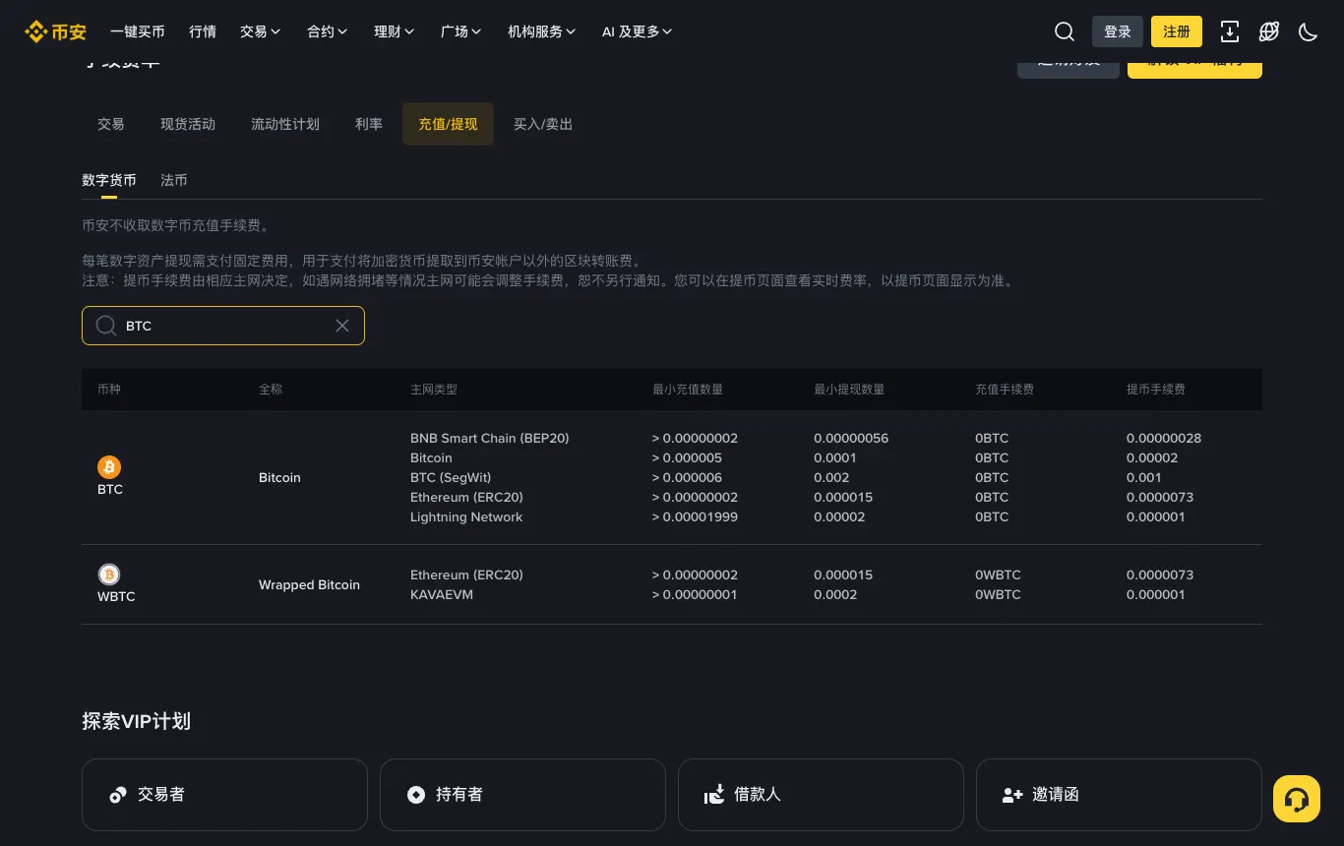Image resolution: width=1344 pixels, height=846 pixels.
Task: Open 一键买币 in the top nav
Action: click(x=138, y=31)
